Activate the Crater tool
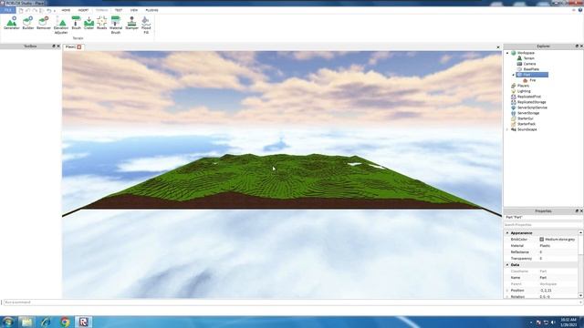This screenshot has height=328, width=584. pos(89,23)
